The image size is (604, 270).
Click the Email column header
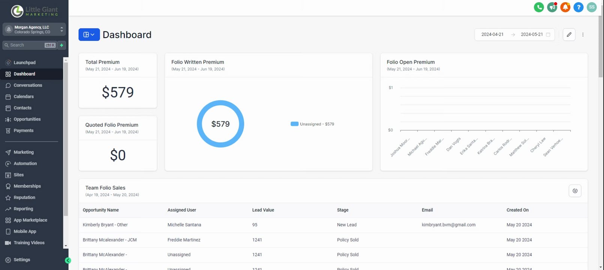coord(427,210)
